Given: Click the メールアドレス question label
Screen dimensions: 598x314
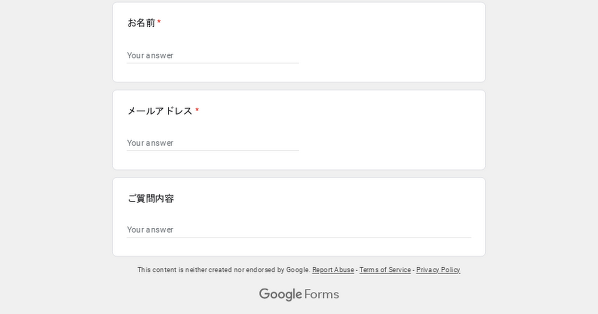Looking at the screenshot, I should point(160,111).
